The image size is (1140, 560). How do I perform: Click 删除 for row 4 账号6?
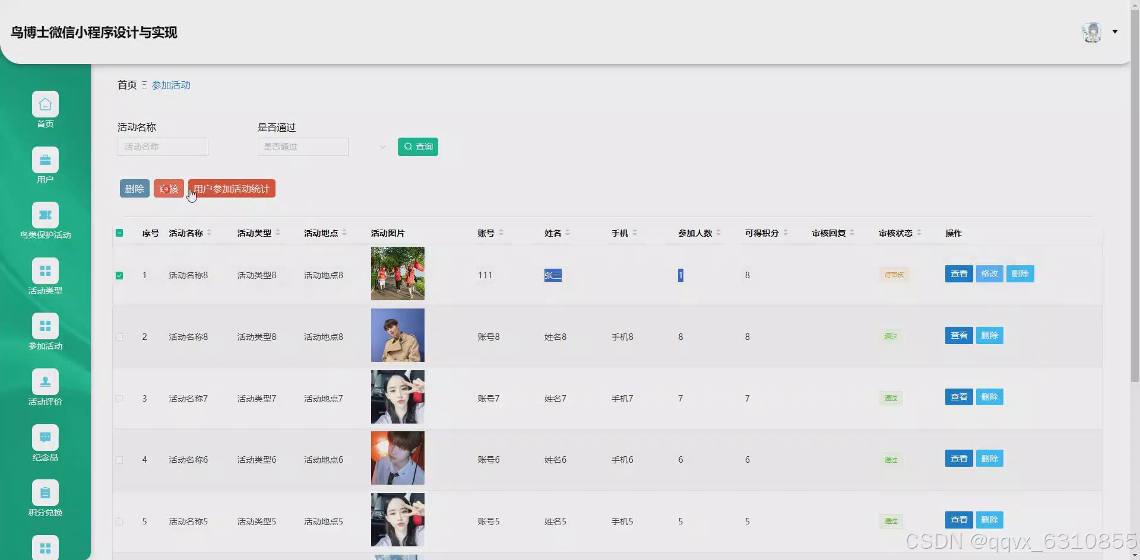(x=990, y=459)
